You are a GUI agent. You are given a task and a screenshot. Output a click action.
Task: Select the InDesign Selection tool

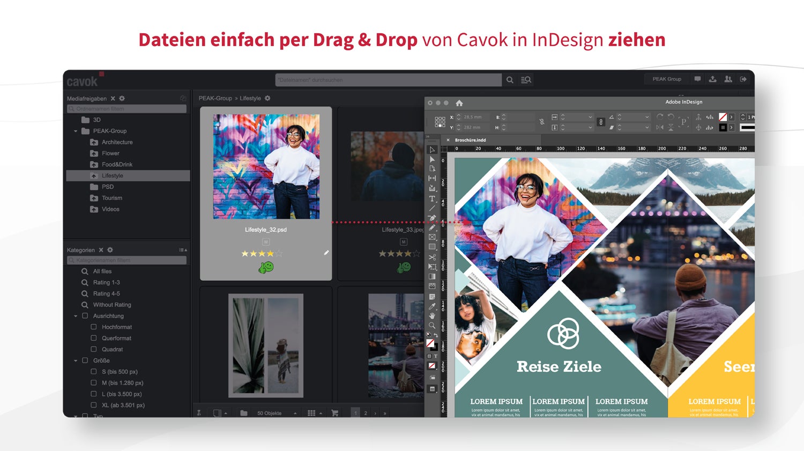click(x=432, y=149)
